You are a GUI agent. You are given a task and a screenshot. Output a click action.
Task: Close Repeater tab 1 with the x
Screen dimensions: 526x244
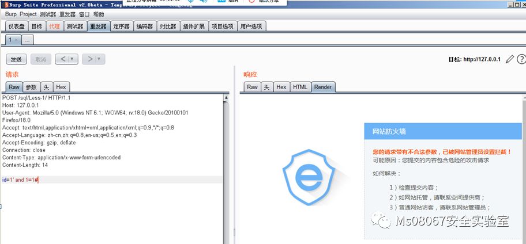[x=16, y=40]
